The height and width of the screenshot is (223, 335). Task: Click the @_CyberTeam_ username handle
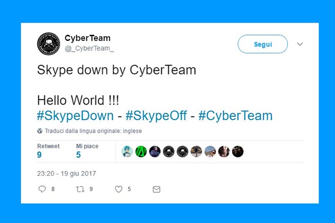point(89,49)
